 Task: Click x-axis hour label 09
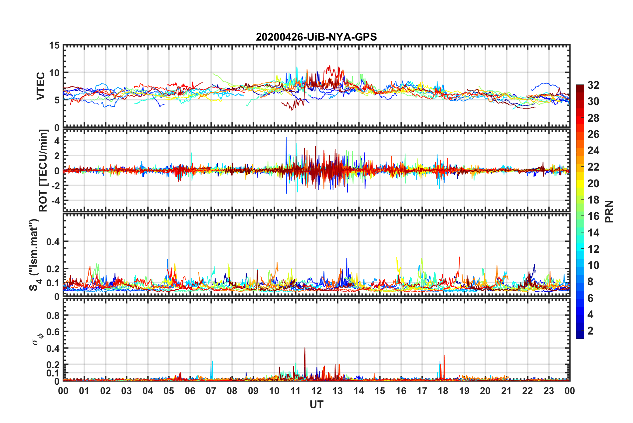pos(253,391)
